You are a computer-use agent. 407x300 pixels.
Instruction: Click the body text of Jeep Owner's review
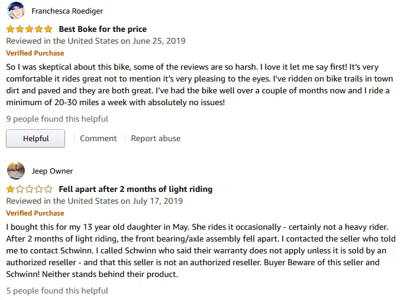pyautogui.click(x=201, y=250)
